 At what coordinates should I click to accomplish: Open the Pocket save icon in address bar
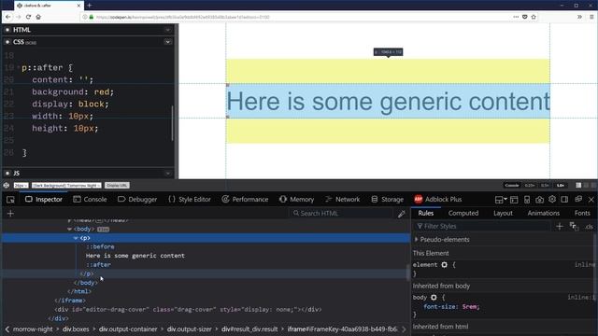click(x=525, y=17)
